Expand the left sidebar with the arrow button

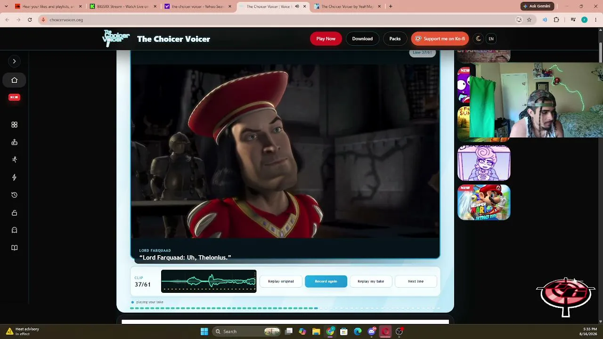pyautogui.click(x=14, y=61)
